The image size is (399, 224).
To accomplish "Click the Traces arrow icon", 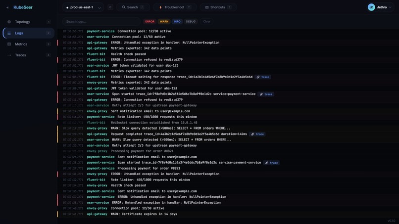I will (9, 55).
